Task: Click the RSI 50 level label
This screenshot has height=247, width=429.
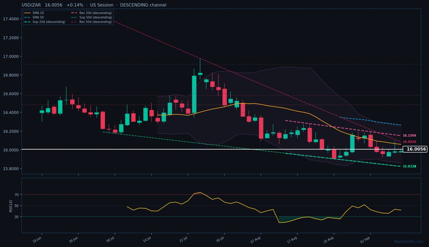Action: (16, 206)
